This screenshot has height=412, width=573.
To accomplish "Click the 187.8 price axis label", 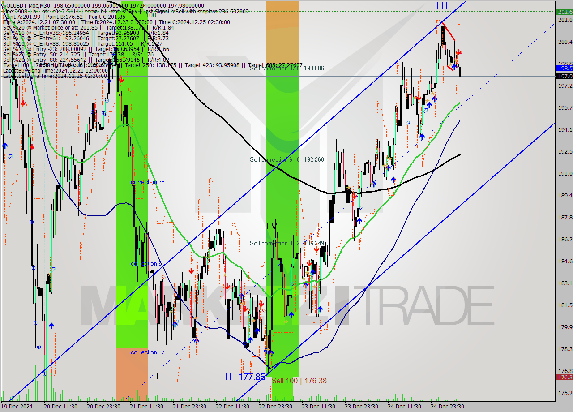I will click(x=565, y=217).
